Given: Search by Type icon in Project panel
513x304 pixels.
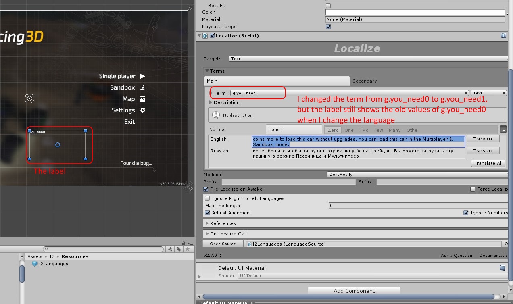Looking at the screenshot, I should tap(170, 249).
